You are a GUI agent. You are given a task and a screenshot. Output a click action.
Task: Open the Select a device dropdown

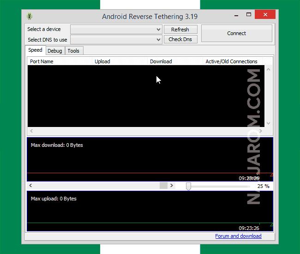pos(116,30)
